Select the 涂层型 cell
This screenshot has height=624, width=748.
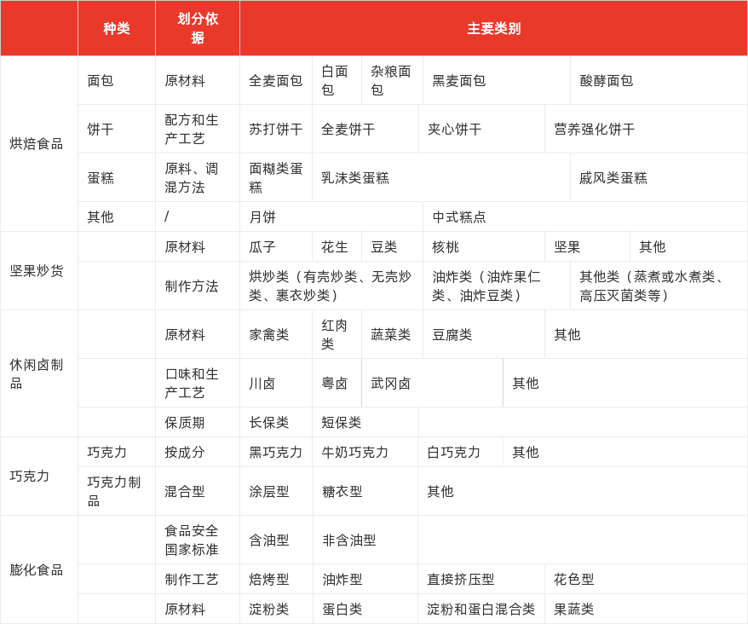point(276,491)
